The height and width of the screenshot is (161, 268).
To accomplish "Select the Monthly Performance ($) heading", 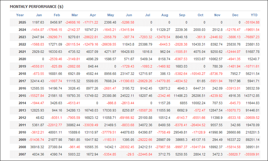I will pyautogui.click(x=37, y=7).
